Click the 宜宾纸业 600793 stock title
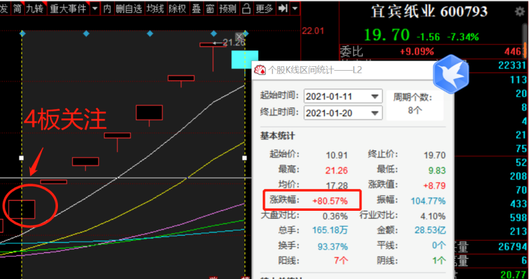529x279 pixels. pos(429,11)
